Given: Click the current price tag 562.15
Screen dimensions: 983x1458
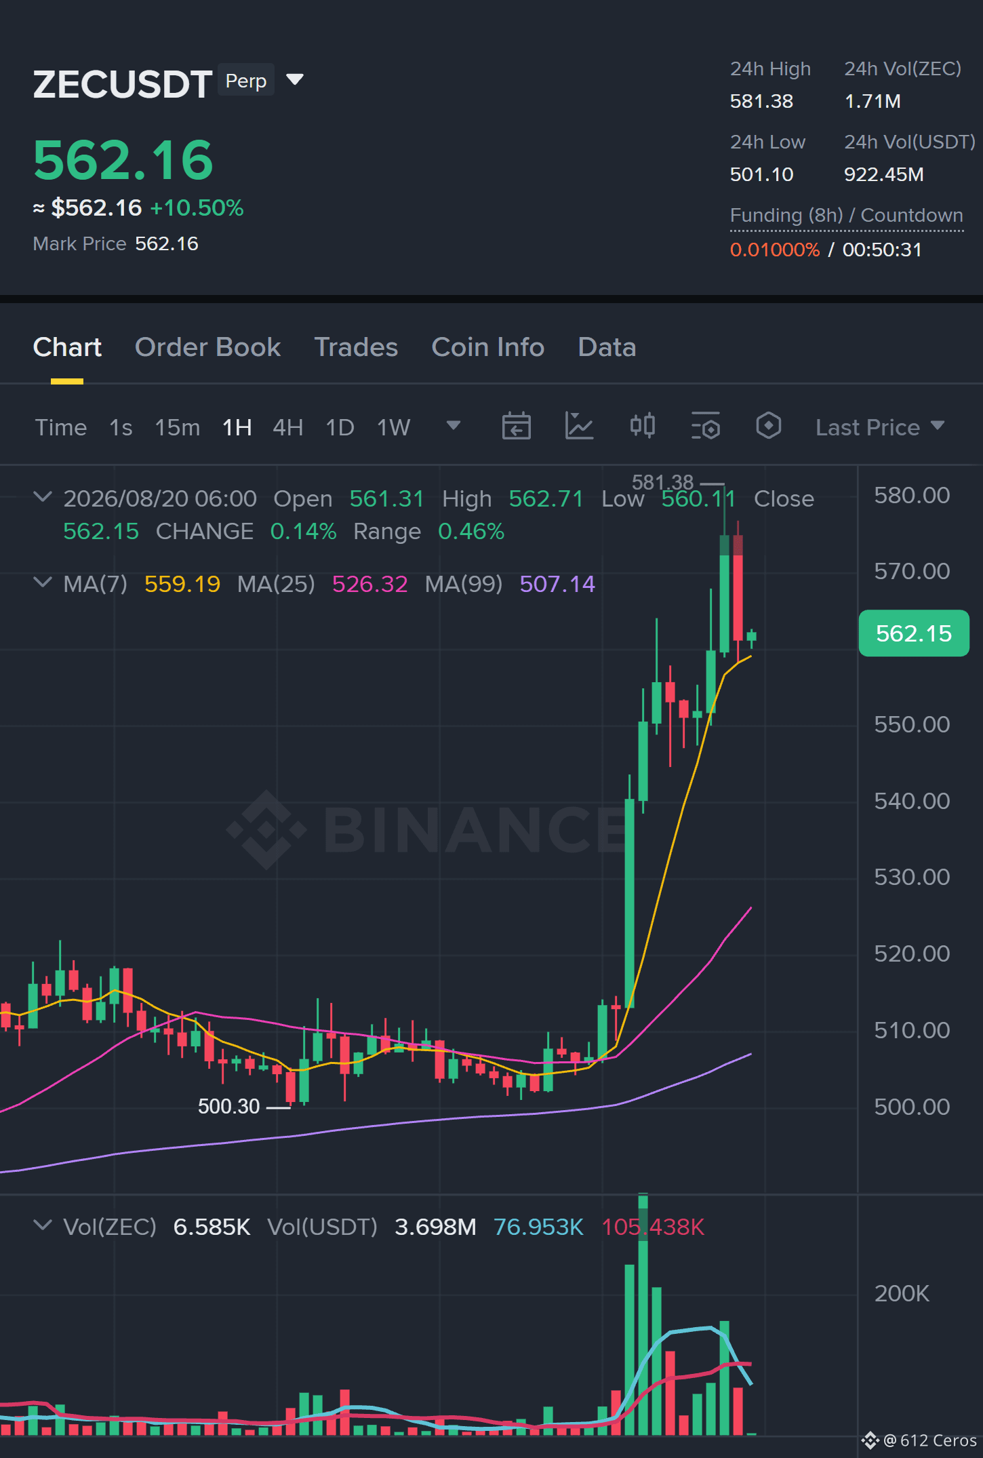Looking at the screenshot, I should 914,633.
